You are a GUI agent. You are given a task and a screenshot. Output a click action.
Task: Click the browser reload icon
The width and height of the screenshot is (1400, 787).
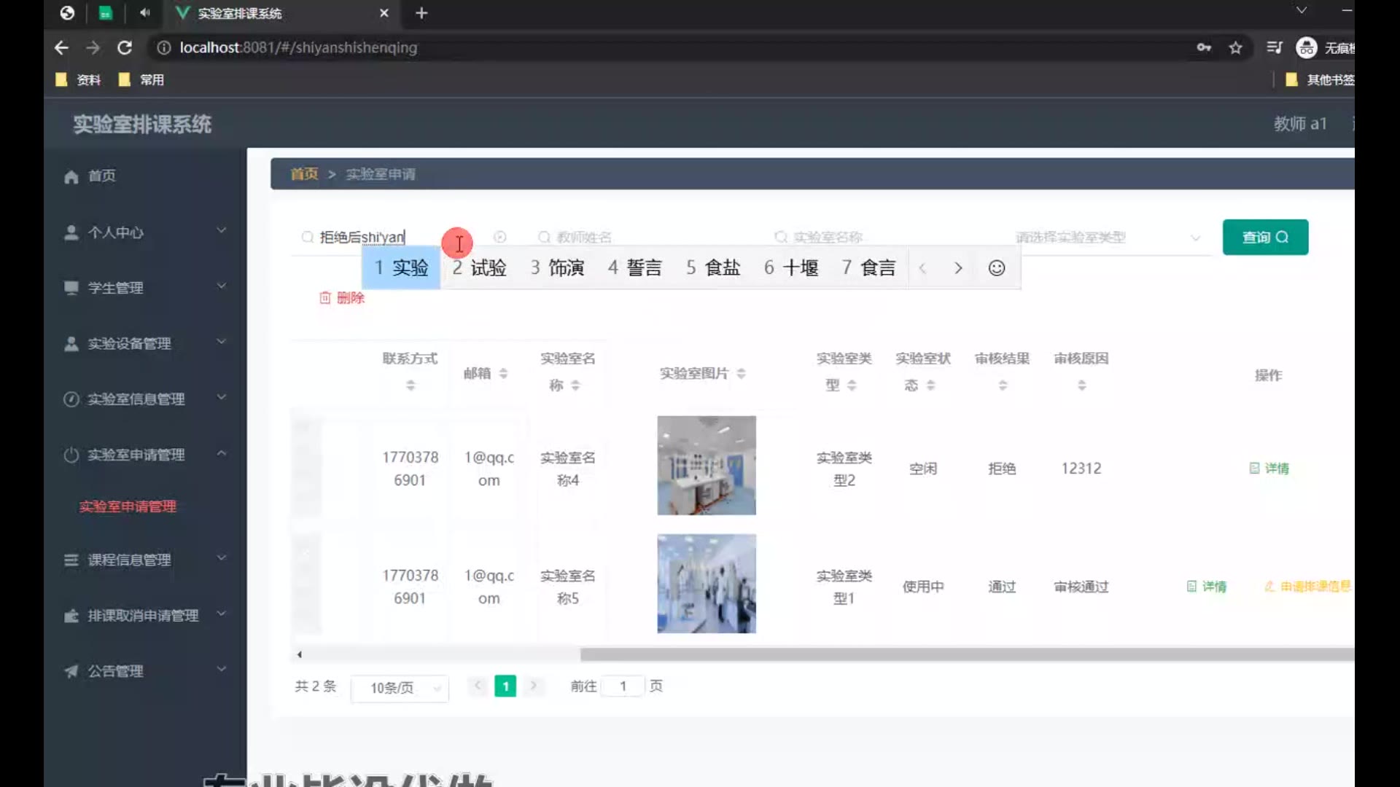click(125, 47)
